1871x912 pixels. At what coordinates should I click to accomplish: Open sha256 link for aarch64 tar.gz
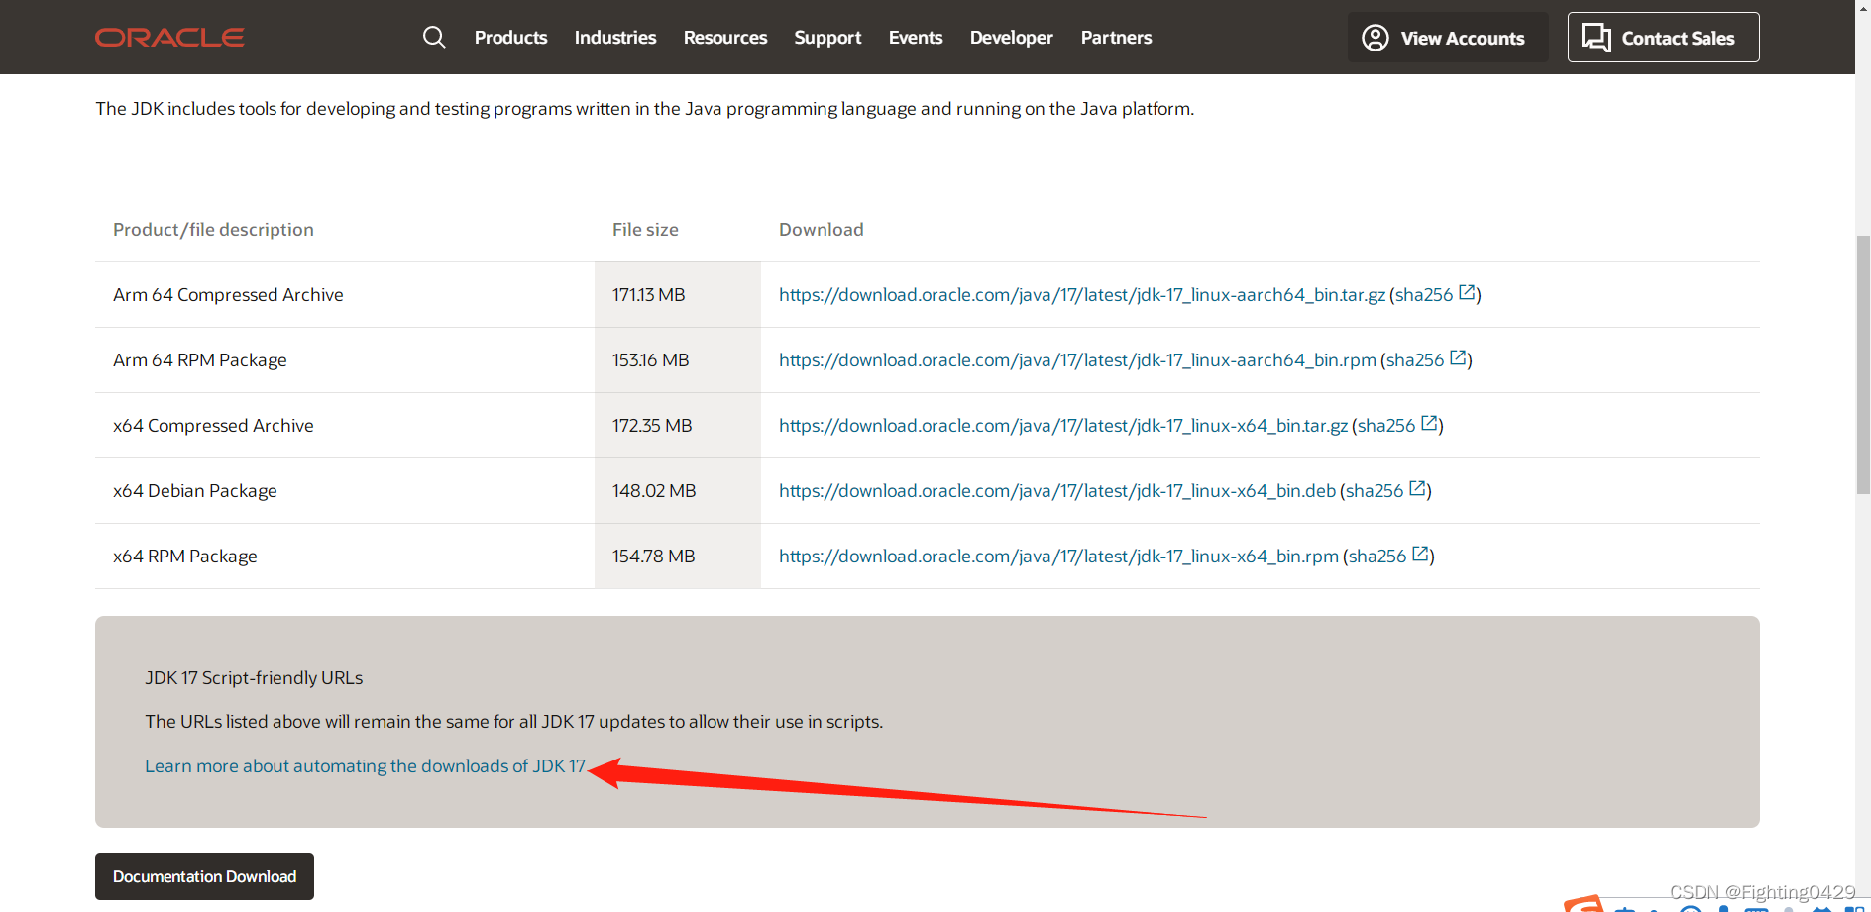[1424, 295]
